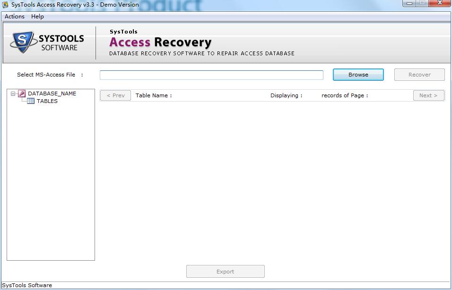Viewport: 452px width, 290px height.
Task: Click the Prev page button
Action: coord(115,95)
